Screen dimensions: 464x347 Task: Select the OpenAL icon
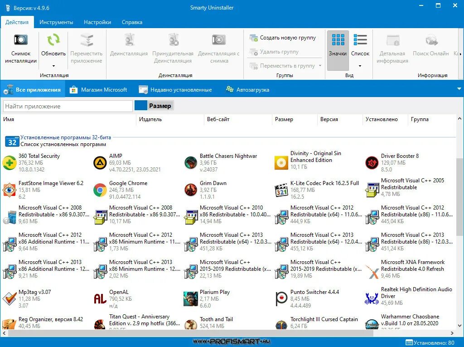point(100,299)
